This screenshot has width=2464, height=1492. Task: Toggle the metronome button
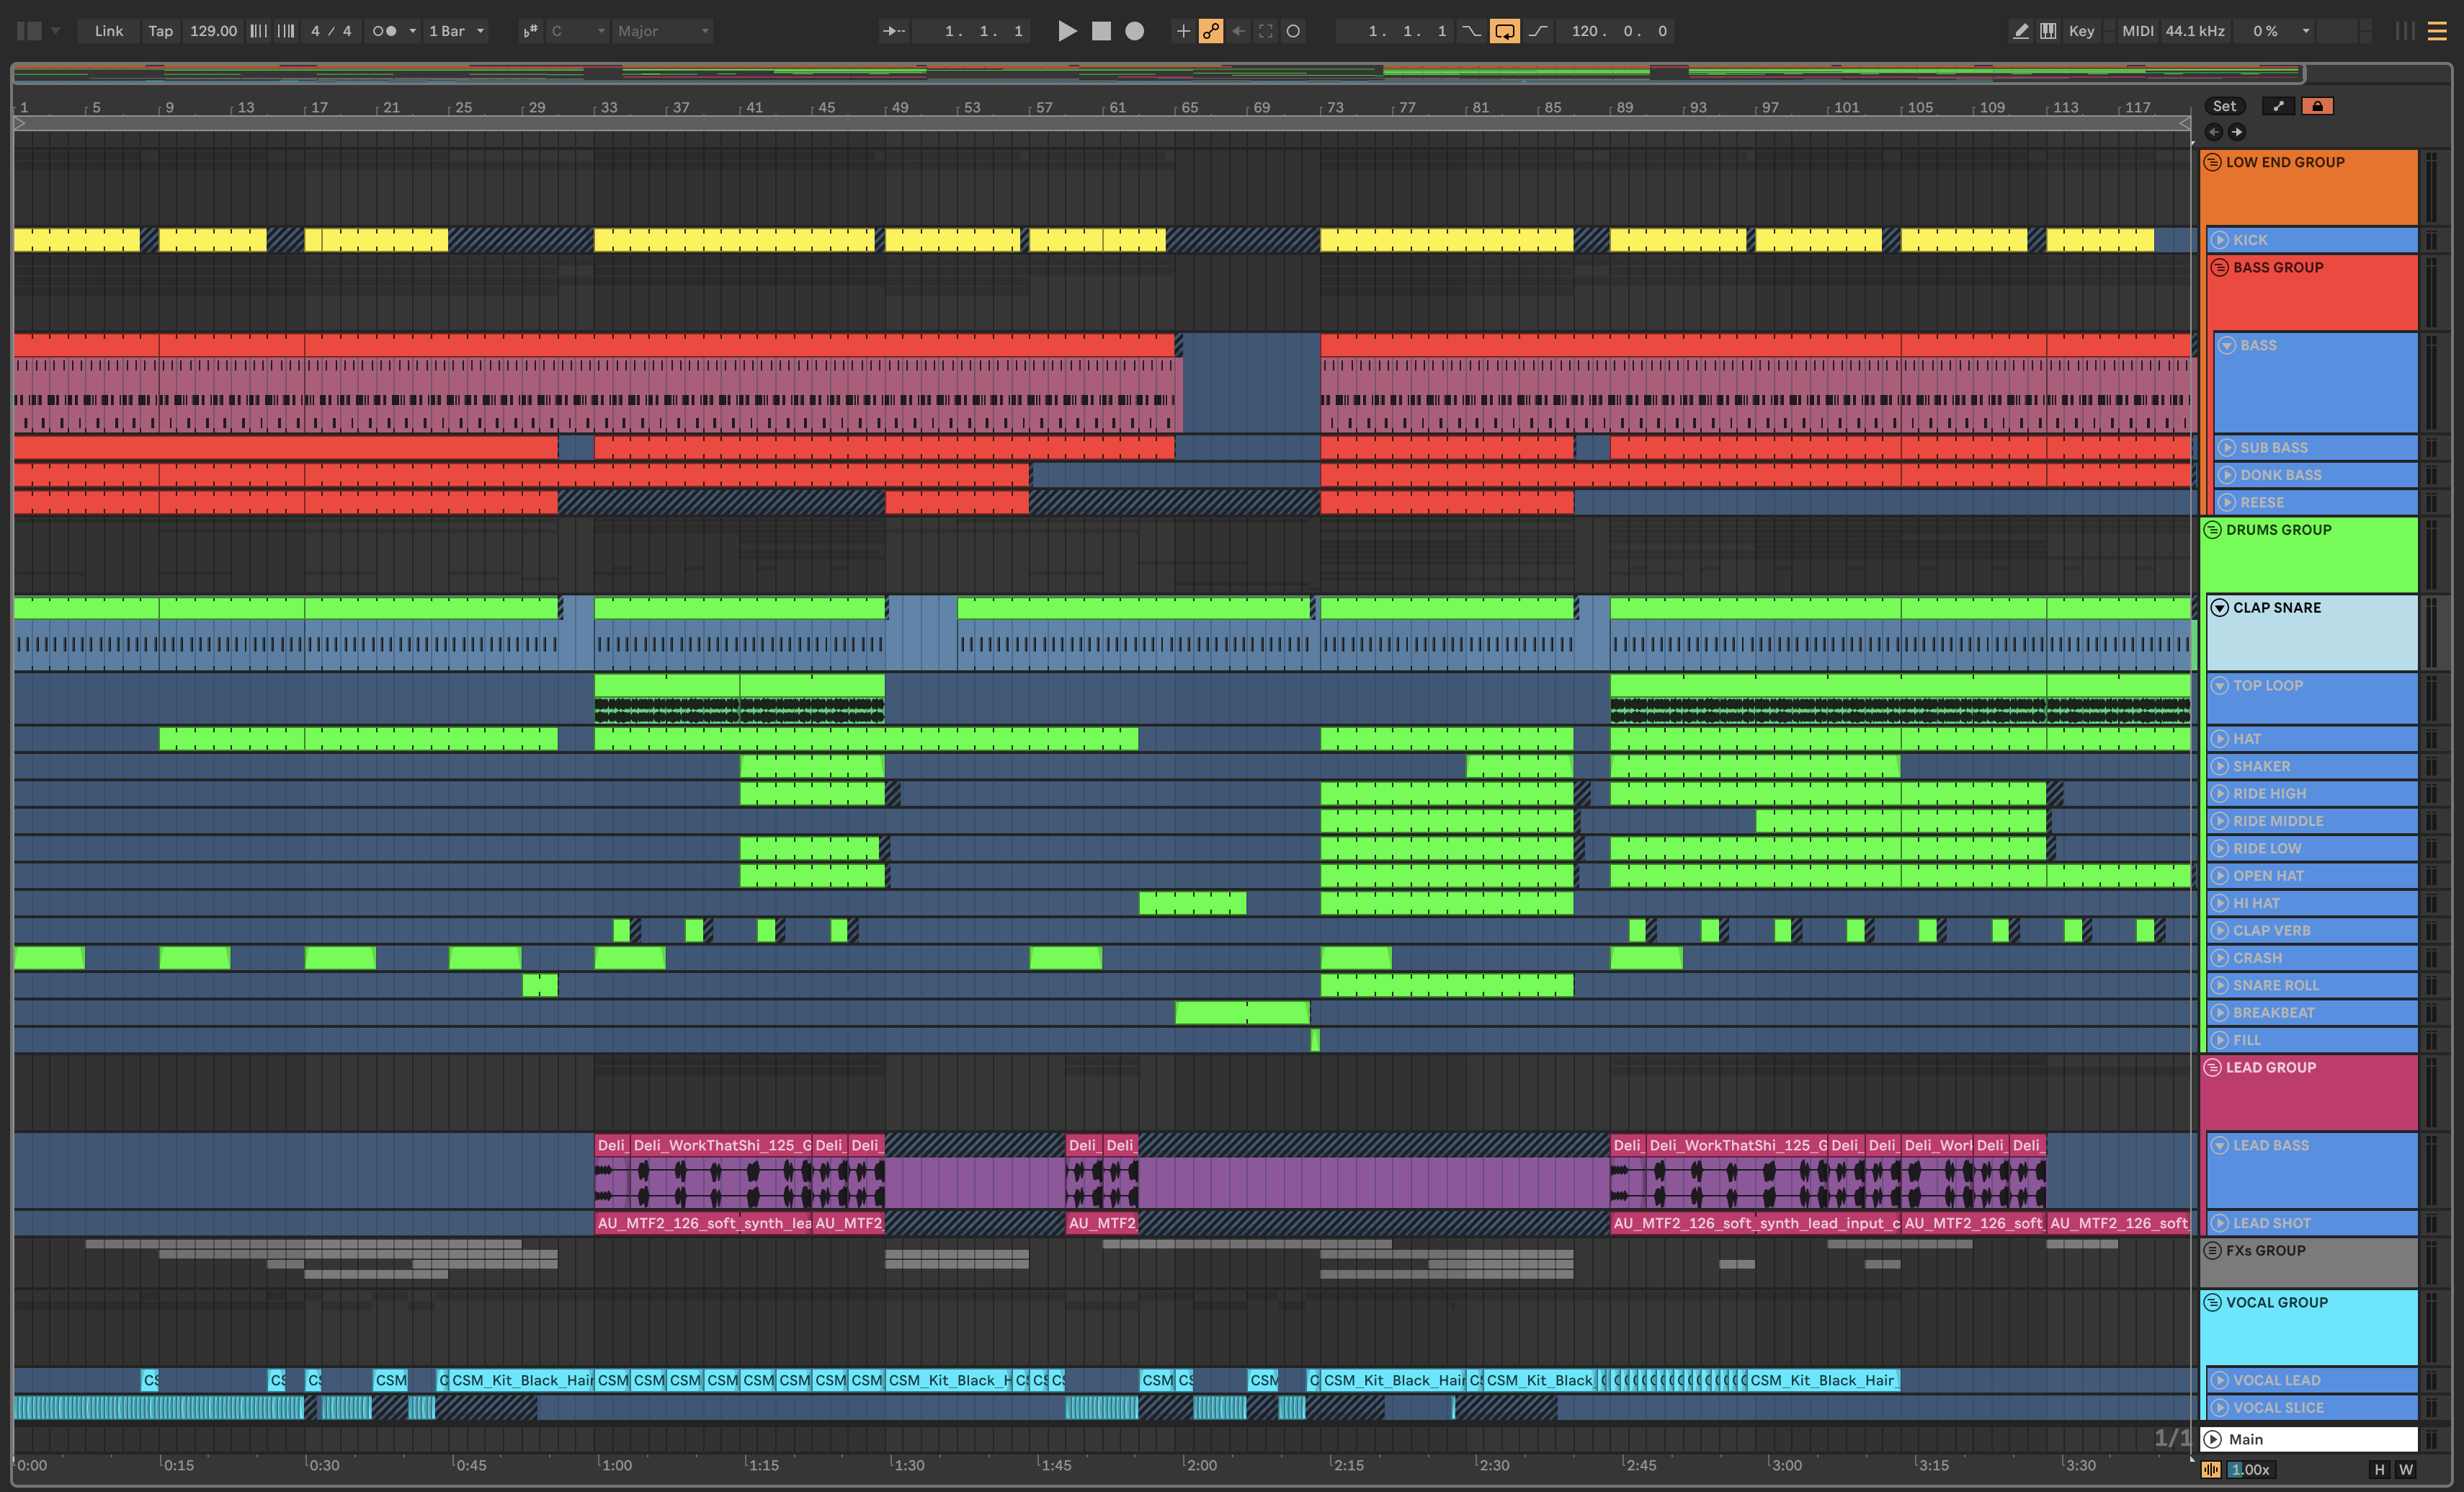tap(384, 31)
